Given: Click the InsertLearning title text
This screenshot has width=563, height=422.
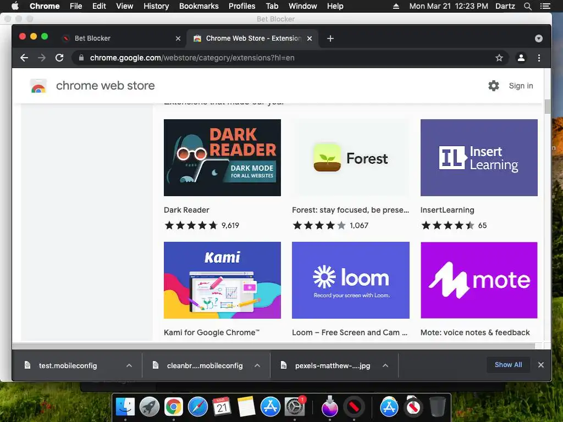Looking at the screenshot, I should click(x=447, y=210).
